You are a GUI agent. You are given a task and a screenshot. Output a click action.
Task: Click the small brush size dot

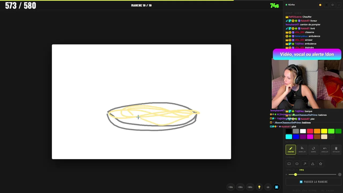(286, 175)
